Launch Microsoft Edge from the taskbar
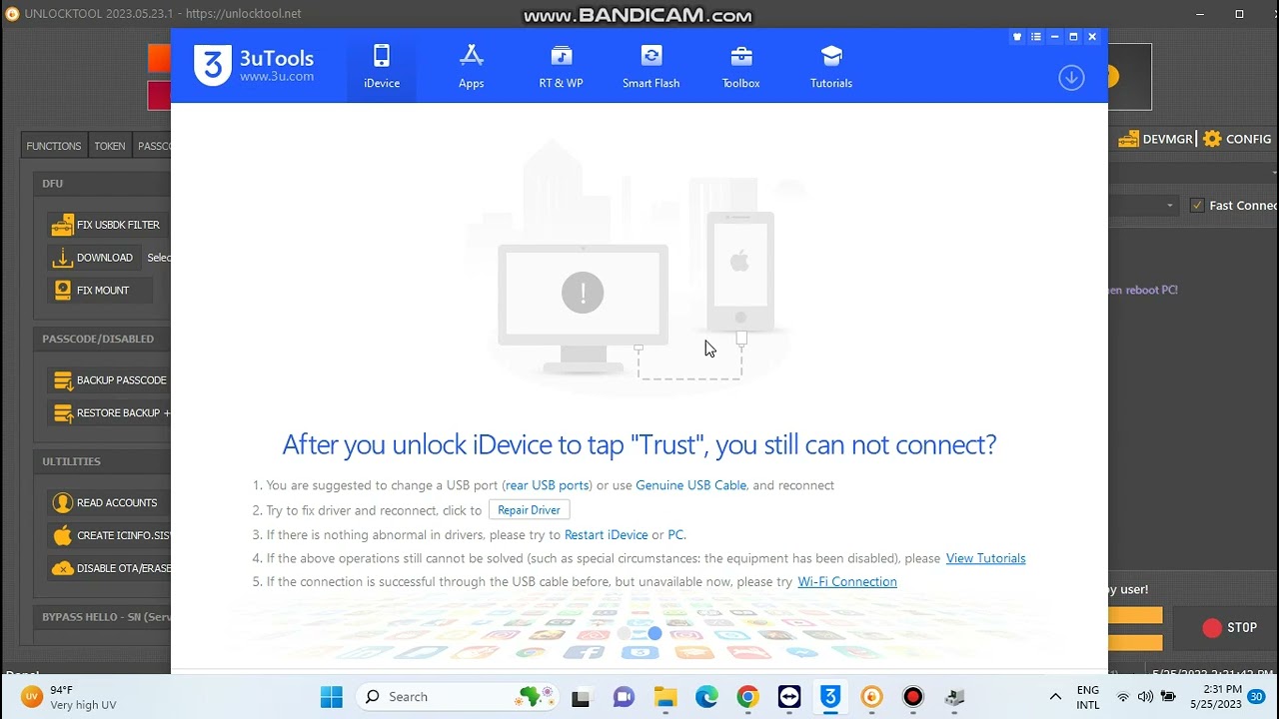The image size is (1279, 719). [706, 697]
